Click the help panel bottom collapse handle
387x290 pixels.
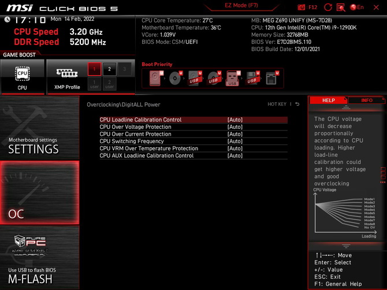click(346, 246)
